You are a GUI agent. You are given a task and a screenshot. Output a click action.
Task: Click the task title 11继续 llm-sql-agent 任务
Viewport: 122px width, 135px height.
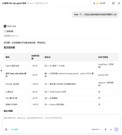tap(14, 3)
